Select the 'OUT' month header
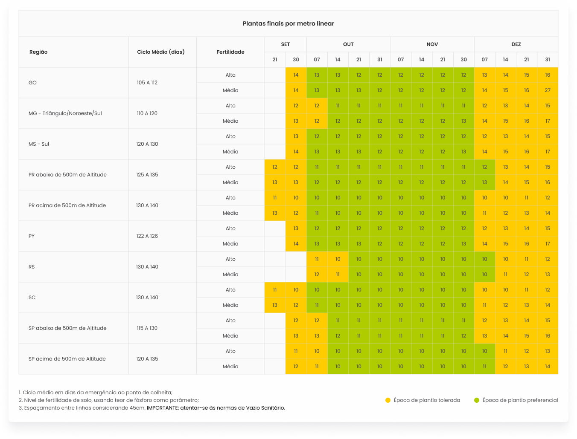Screen dimensions: 577x439 (348, 44)
